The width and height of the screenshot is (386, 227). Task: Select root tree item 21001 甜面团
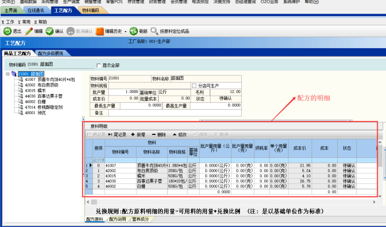coord(31,74)
